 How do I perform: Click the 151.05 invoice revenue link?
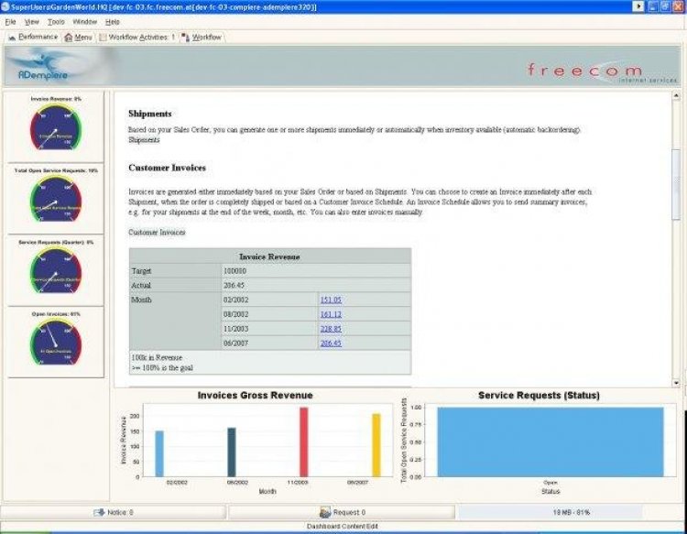(330, 300)
